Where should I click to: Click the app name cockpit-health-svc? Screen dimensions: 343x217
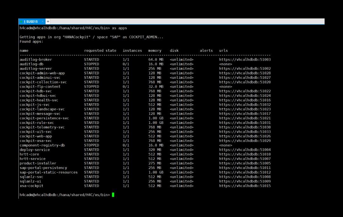[x=39, y=100]
